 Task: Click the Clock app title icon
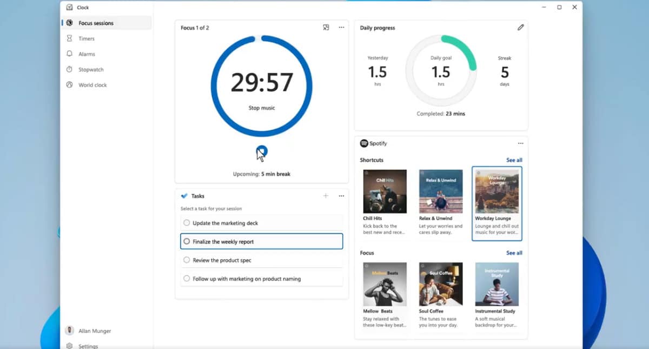69,7
